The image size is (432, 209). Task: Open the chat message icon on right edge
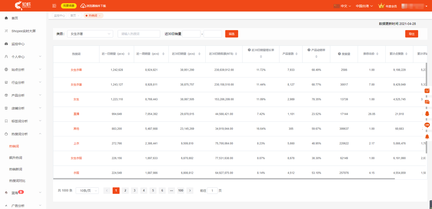click(427, 102)
